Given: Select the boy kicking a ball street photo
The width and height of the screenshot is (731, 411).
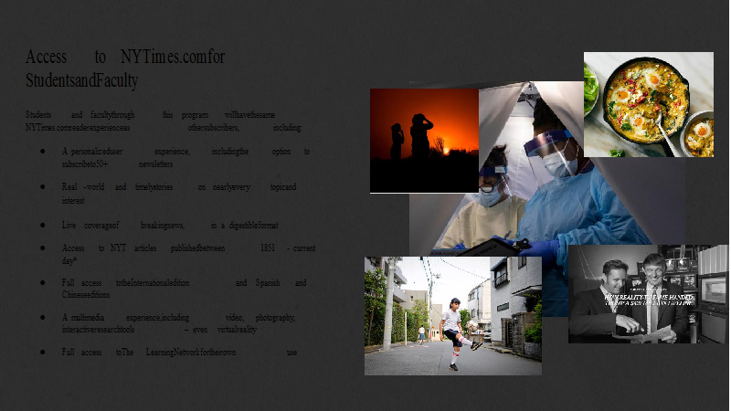Looking at the screenshot, I should 452,315.
